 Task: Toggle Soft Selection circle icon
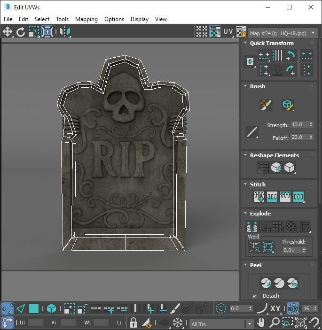221,308
